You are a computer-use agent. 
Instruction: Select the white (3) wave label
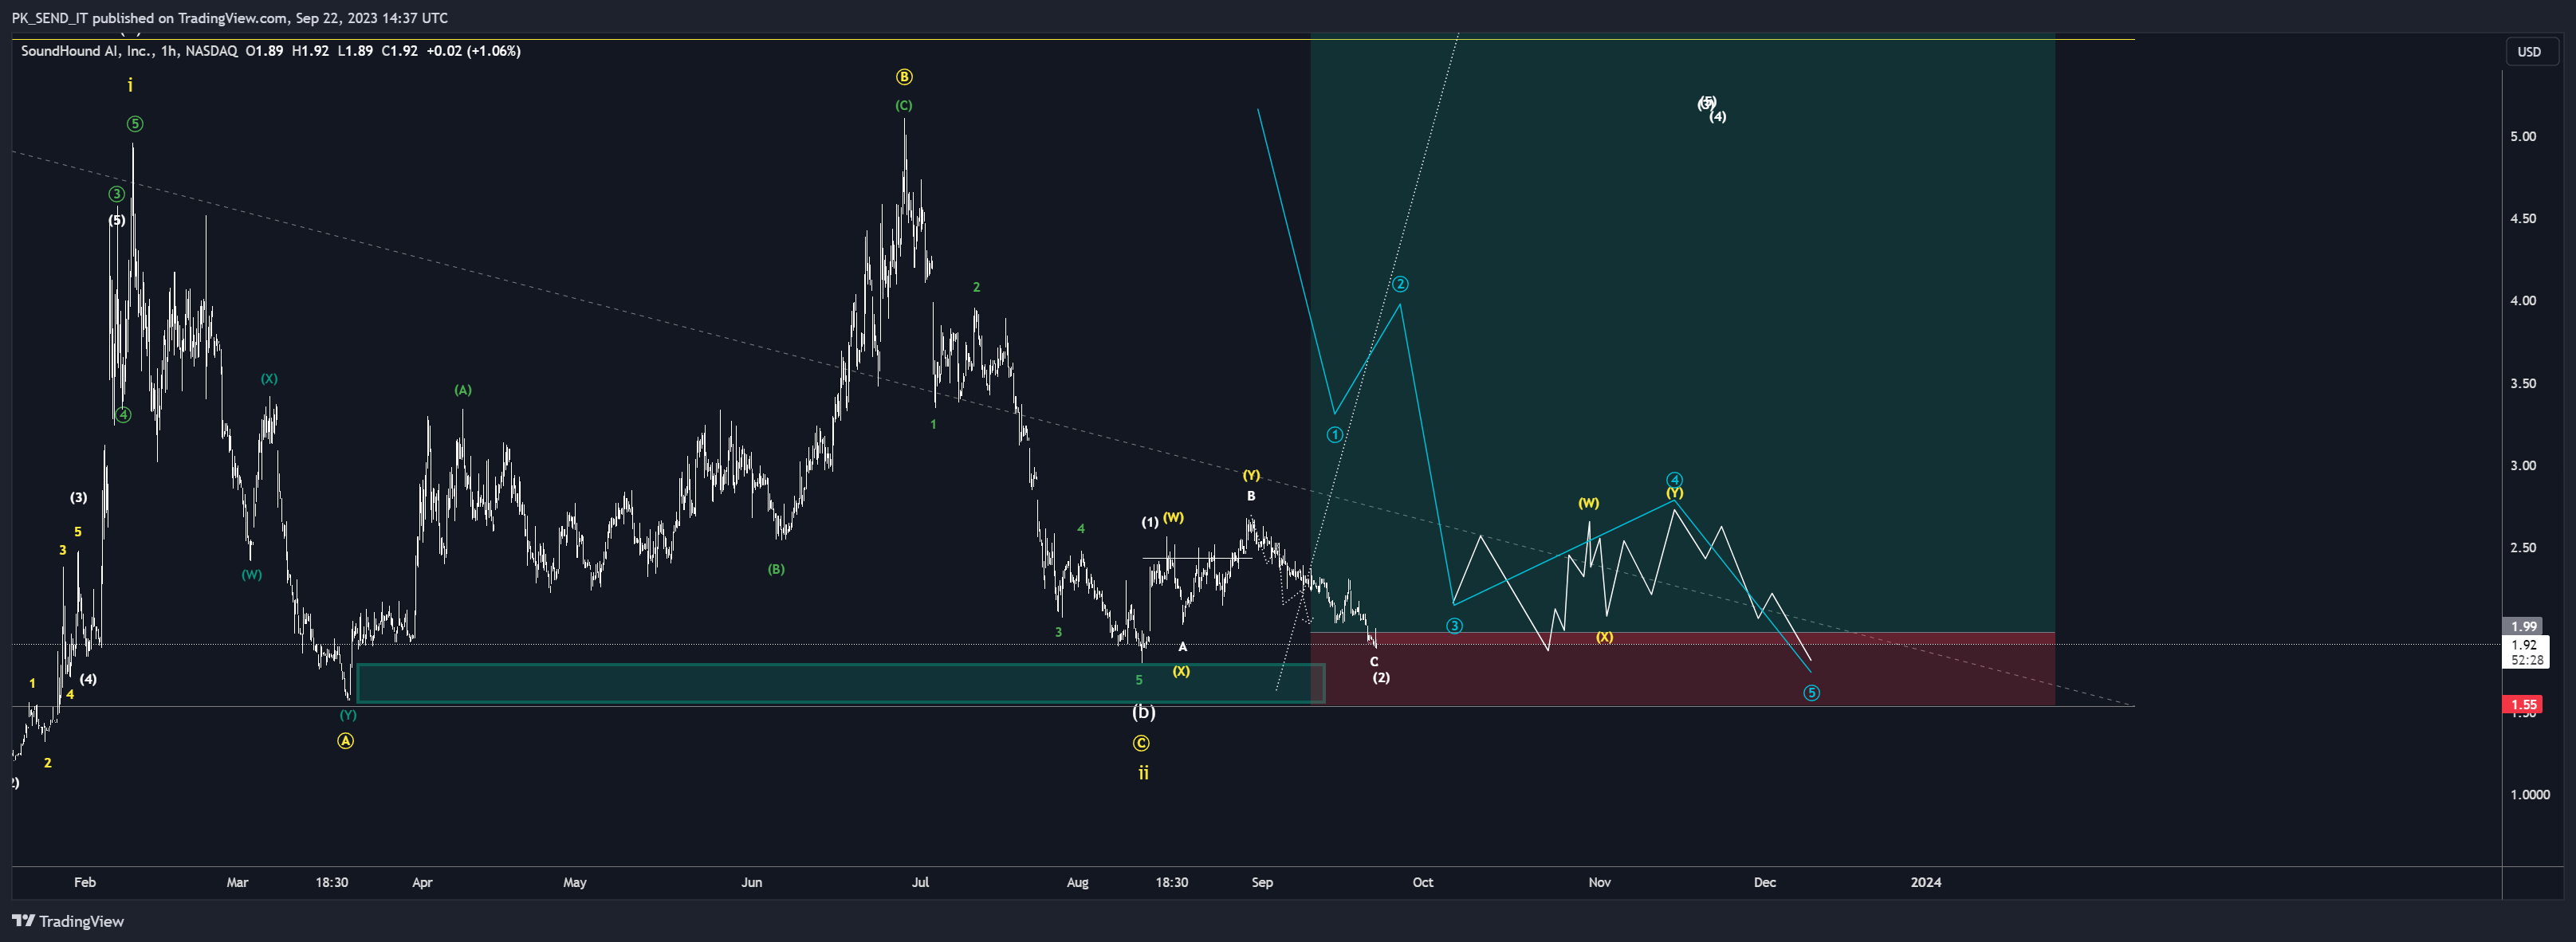point(79,498)
